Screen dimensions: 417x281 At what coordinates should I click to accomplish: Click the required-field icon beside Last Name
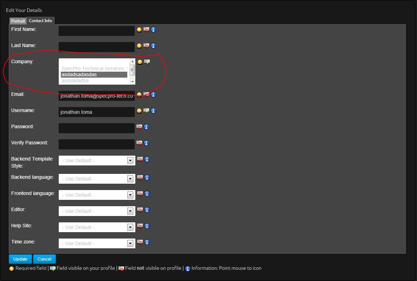(x=139, y=46)
